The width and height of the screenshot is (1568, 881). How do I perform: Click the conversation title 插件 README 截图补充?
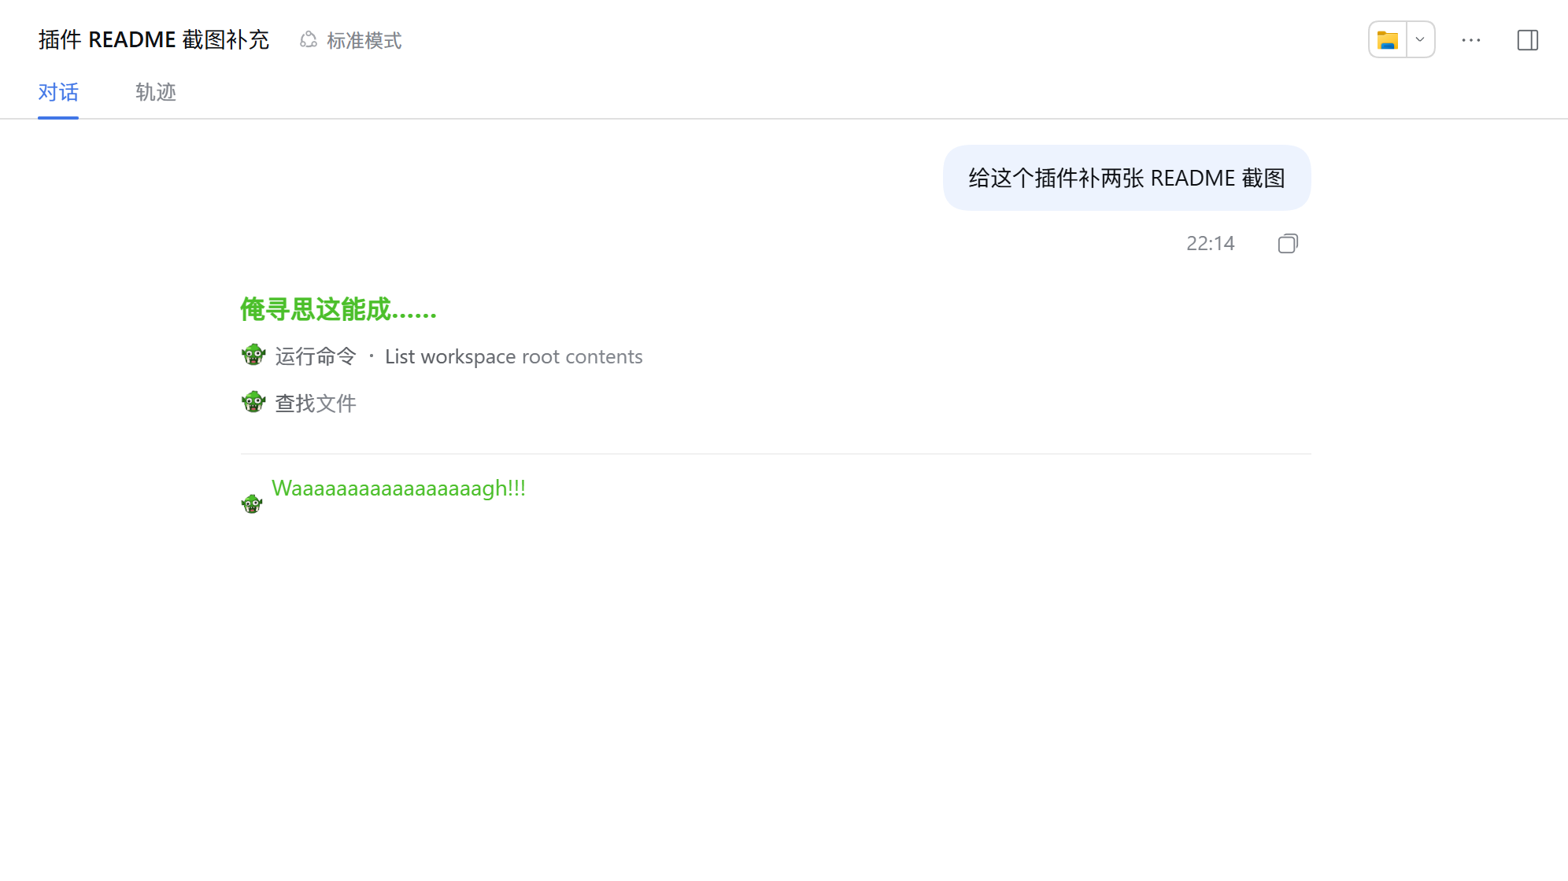point(153,40)
